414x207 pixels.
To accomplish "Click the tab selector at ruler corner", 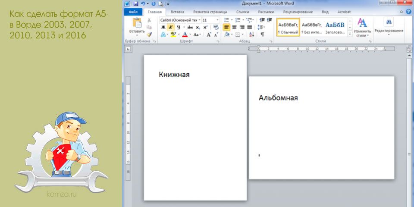I will [129, 49].
